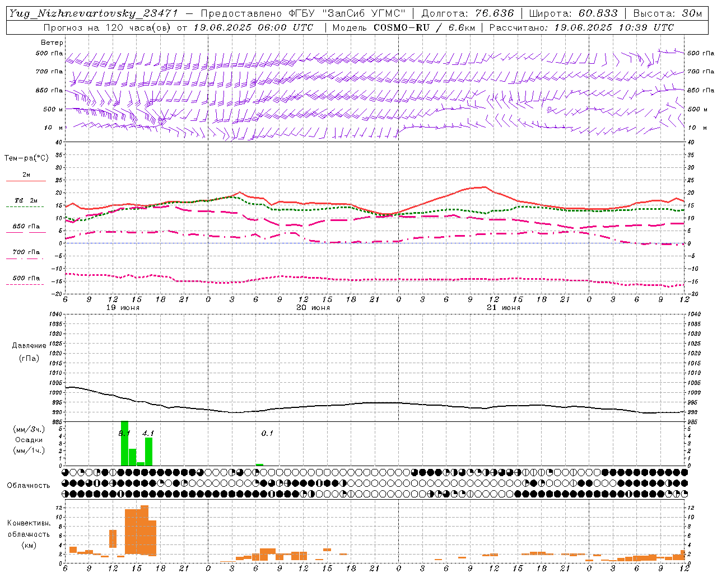Click the 'Высота: 30м' header value
Screen dimensions: 717x573
point(667,13)
